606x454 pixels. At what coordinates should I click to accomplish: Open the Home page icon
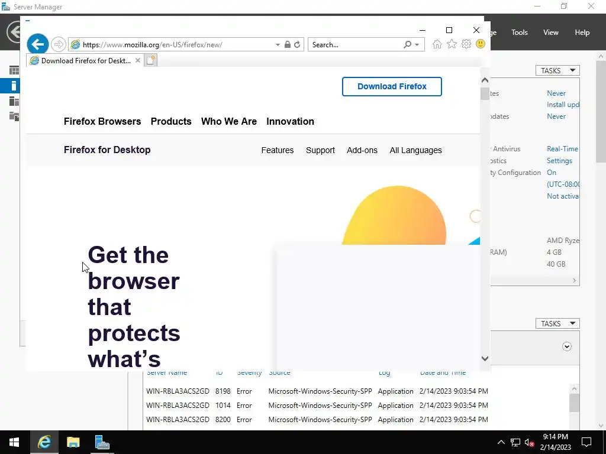(x=437, y=44)
